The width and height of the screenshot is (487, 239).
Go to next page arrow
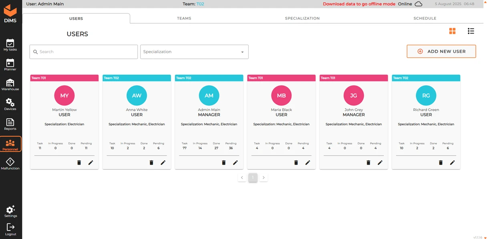(264, 177)
